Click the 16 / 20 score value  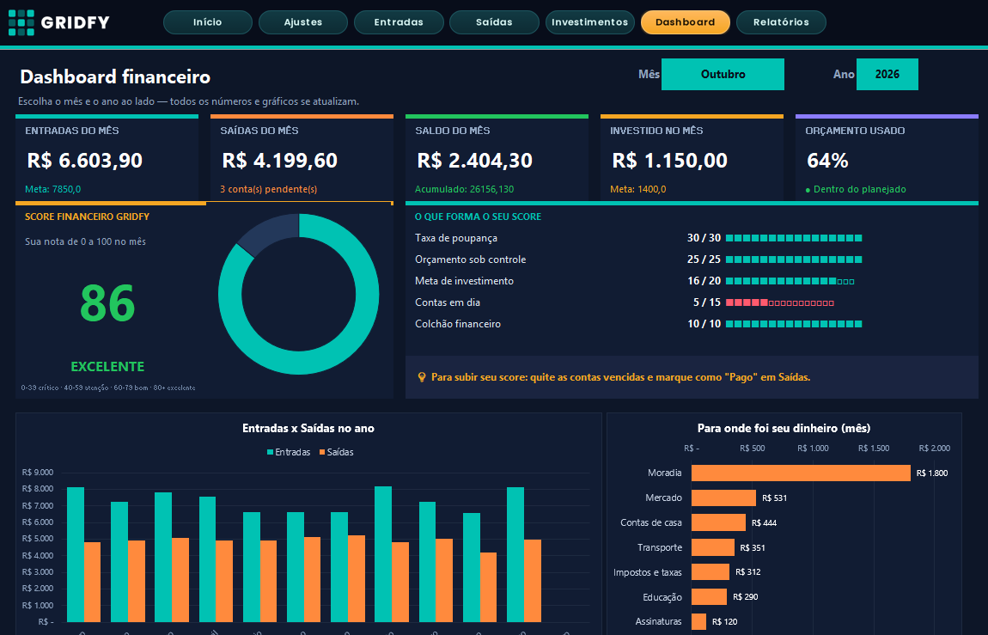[x=704, y=281]
